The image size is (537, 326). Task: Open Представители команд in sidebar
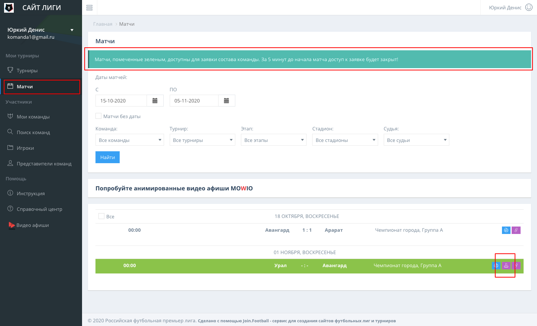pos(41,164)
